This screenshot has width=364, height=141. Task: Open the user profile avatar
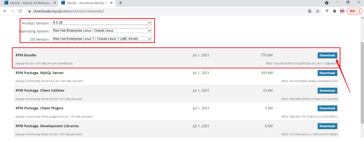click(x=342, y=11)
